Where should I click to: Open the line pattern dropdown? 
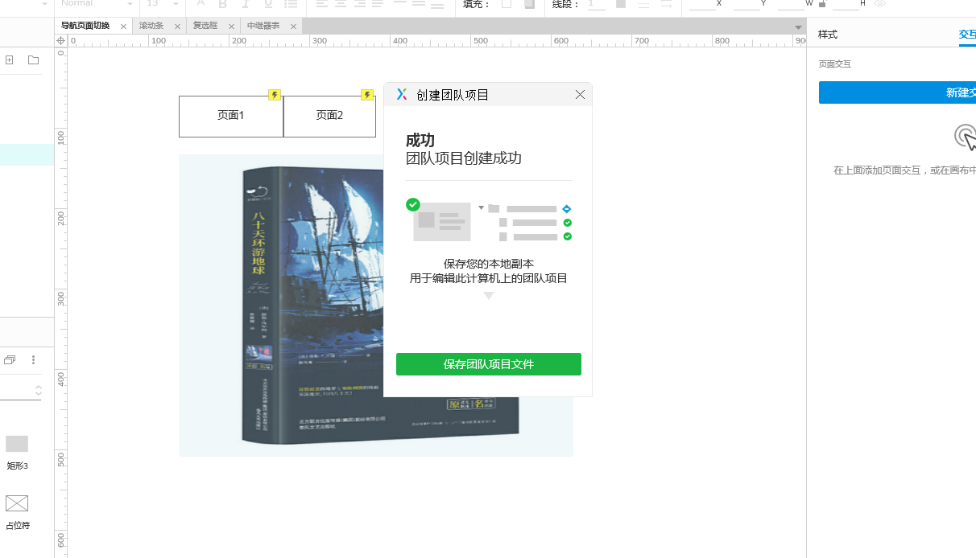[x=643, y=4]
